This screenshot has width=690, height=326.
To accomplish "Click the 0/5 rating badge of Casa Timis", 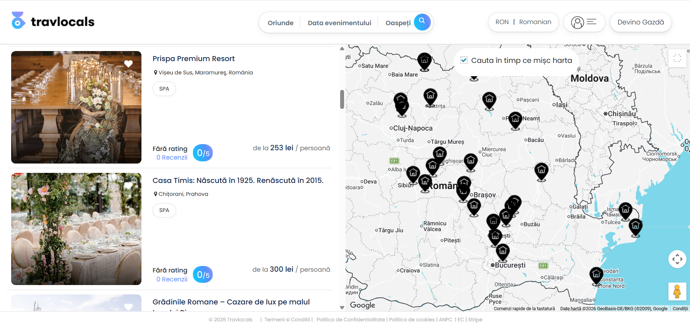I will click(203, 275).
